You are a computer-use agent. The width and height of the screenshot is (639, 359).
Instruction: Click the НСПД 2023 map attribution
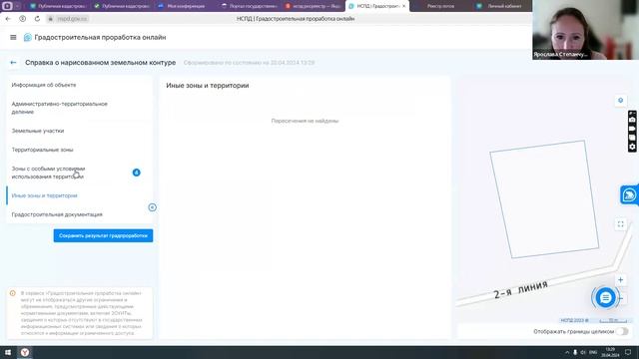coord(575,320)
